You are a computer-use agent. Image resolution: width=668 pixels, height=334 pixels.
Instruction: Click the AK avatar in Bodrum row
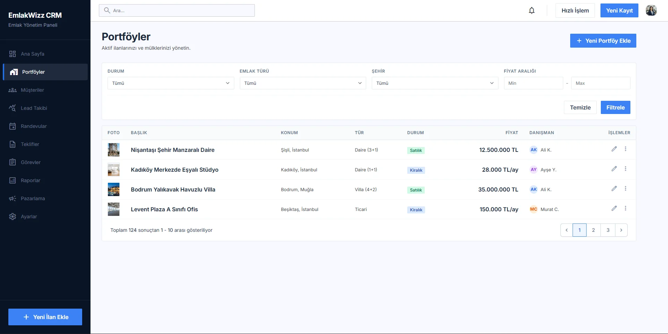click(534, 189)
